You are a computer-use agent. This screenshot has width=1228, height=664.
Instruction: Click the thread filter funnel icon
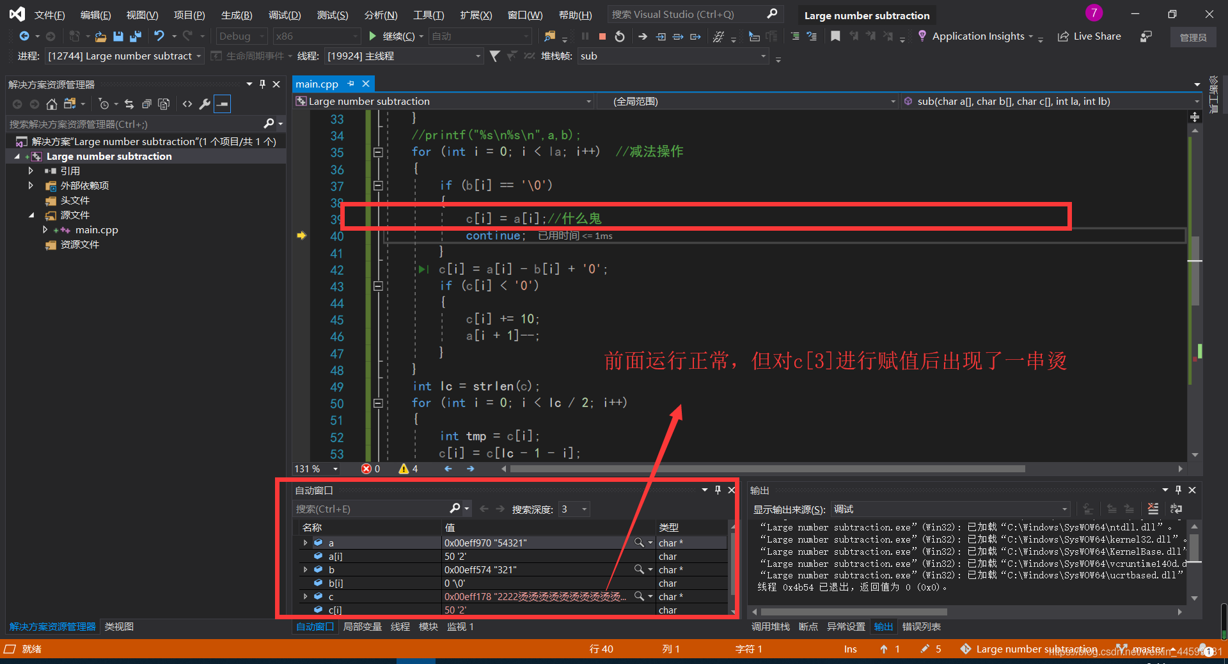point(494,56)
